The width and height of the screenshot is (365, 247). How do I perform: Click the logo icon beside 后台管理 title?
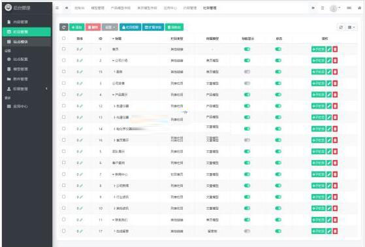(8, 7)
